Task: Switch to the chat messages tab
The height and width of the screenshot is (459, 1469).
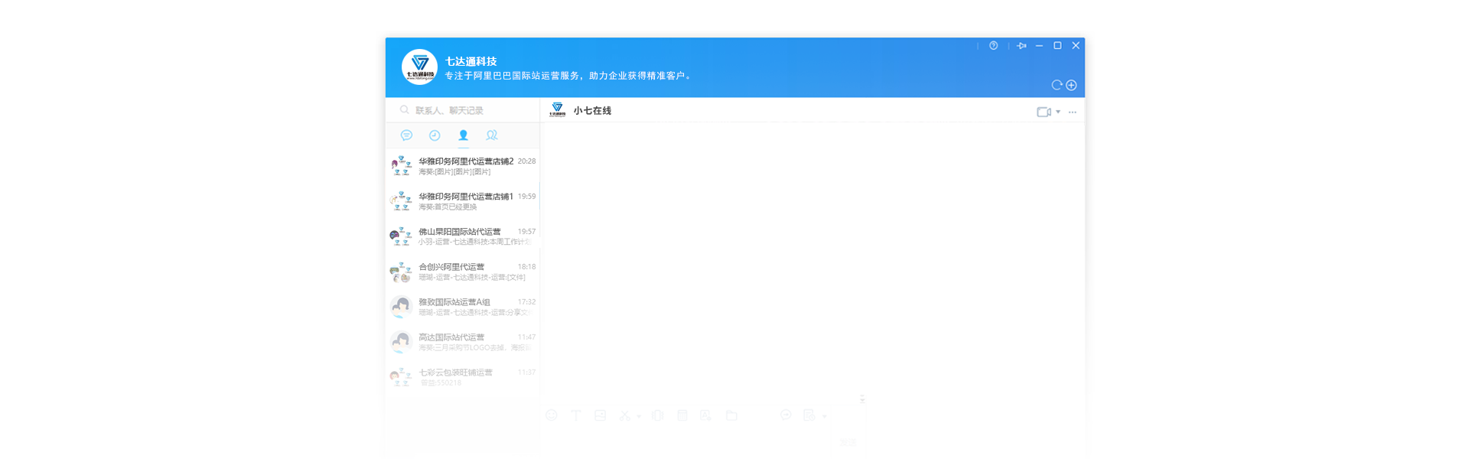Action: point(406,135)
